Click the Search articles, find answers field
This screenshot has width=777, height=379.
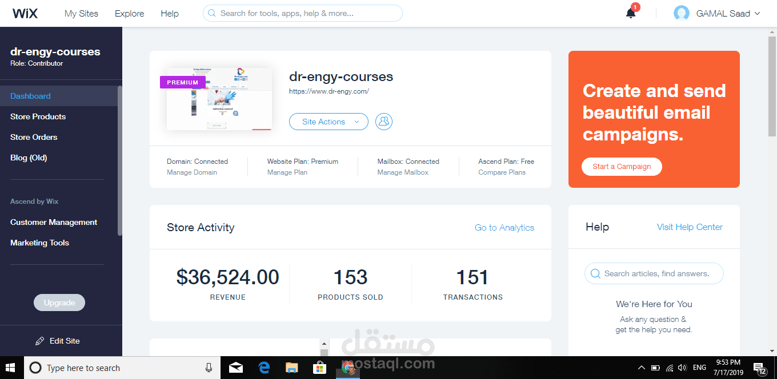[654, 273]
